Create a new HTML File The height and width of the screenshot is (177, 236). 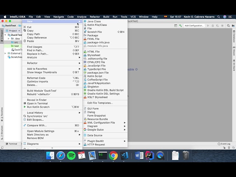point(105,52)
